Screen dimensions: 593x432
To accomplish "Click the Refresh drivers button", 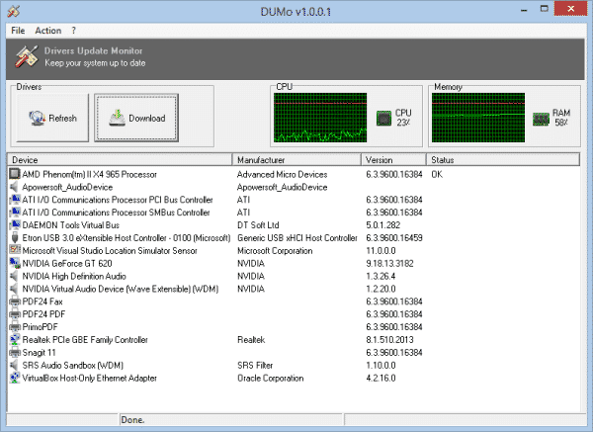I will tap(52, 119).
